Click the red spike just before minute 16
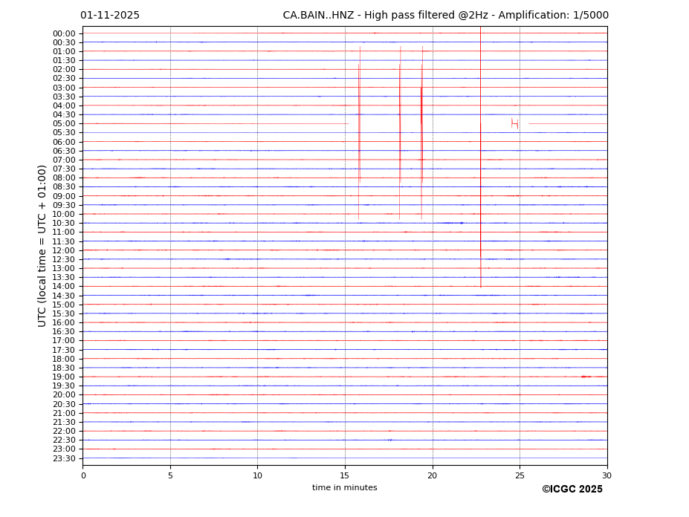Image resolution: width=689 pixels, height=517 pixels. point(359,126)
